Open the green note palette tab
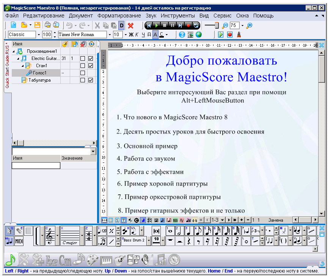This screenshot has height=279, width=336. tap(11, 260)
